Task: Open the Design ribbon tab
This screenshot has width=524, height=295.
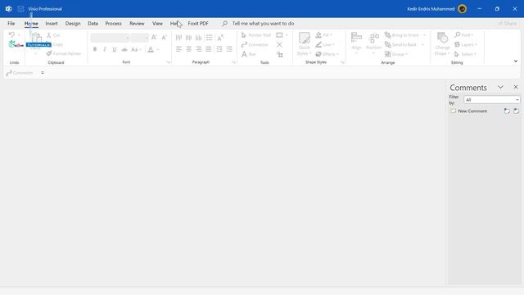Action: coord(73,24)
